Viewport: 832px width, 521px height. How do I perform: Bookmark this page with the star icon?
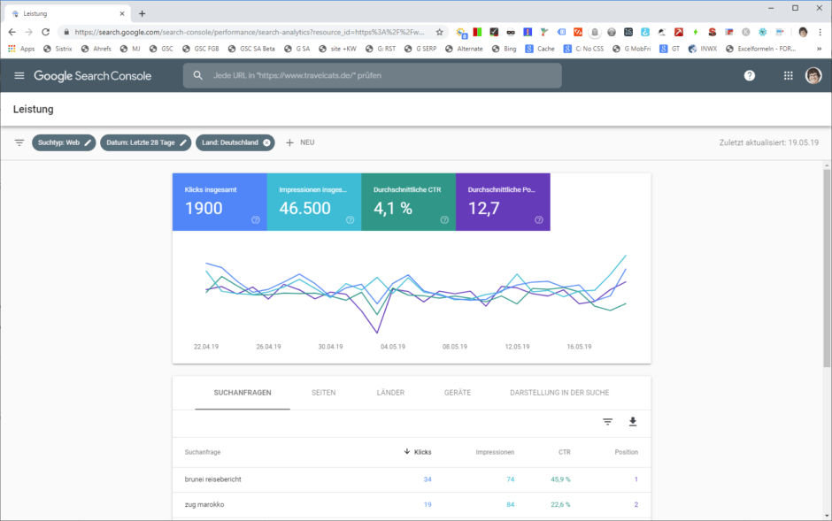pyautogui.click(x=439, y=33)
